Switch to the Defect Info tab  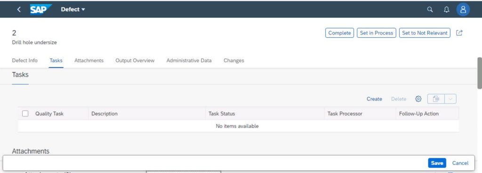tap(24, 61)
